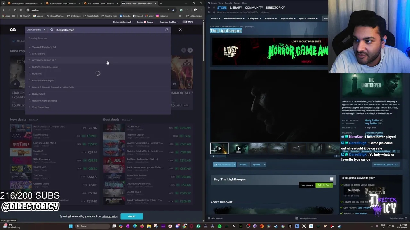
Task: Open the Windows Start menu
Action: pos(71,226)
